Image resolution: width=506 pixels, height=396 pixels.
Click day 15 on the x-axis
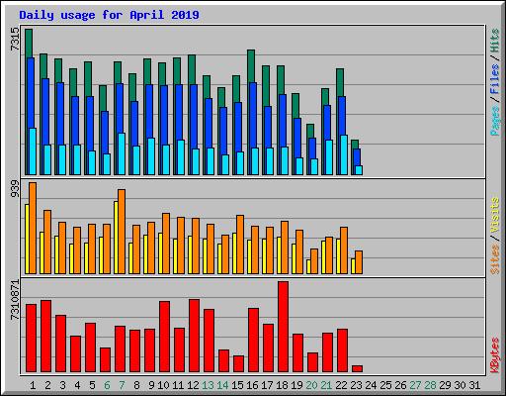(237, 385)
